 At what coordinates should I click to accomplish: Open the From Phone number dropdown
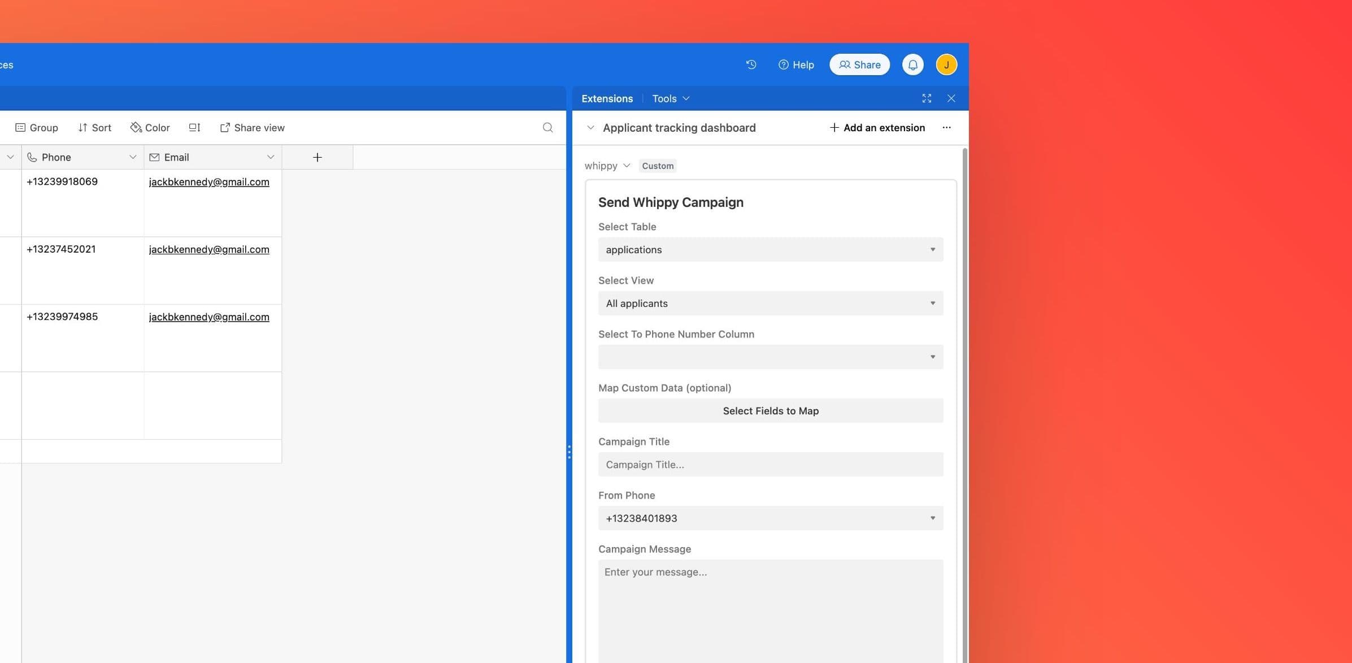[770, 518]
